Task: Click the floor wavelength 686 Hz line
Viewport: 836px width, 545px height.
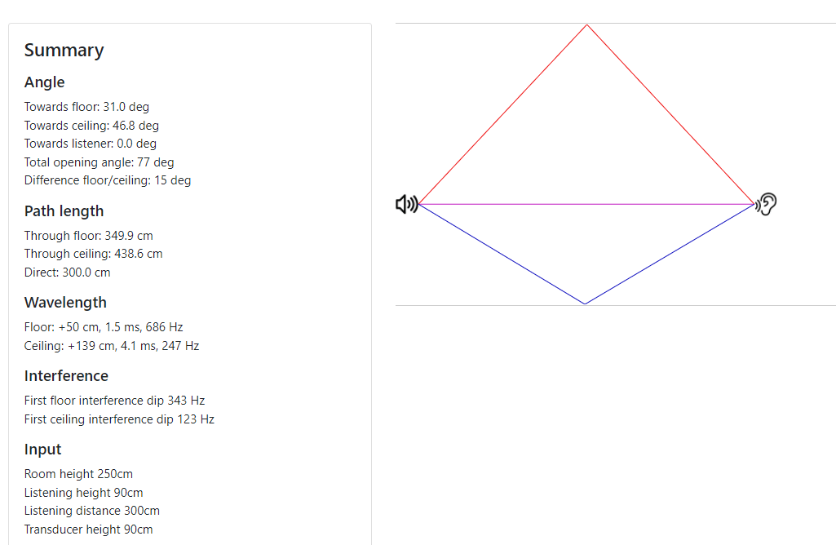Action: coord(104,327)
